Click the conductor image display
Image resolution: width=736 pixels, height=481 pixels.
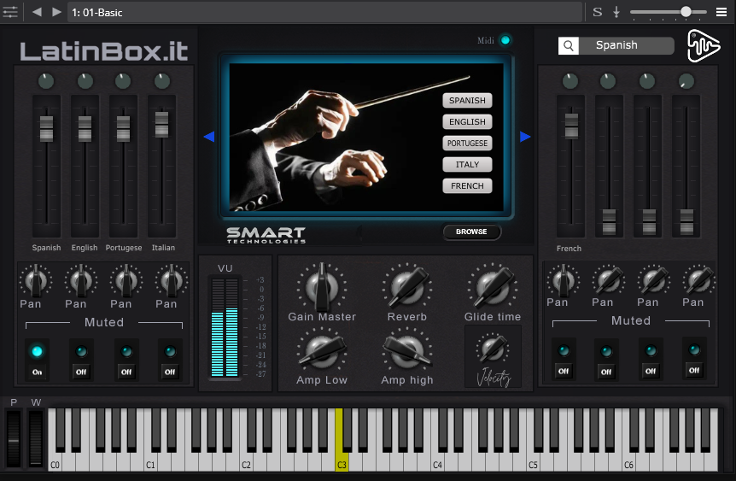click(366, 138)
